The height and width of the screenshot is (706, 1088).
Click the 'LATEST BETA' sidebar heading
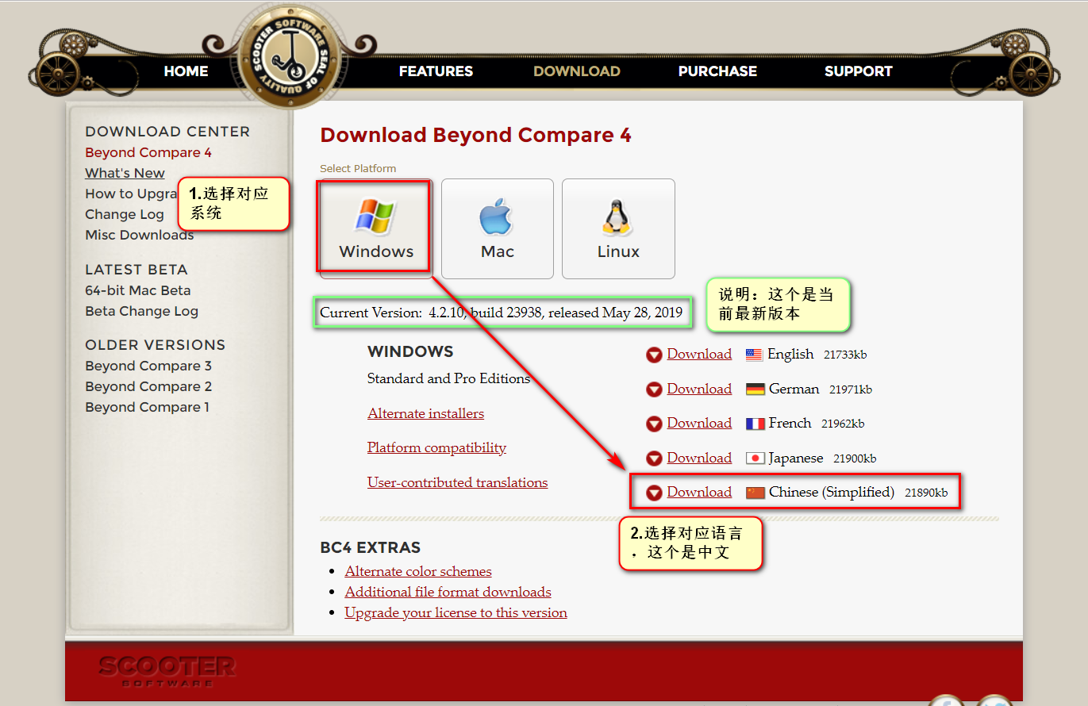click(136, 270)
